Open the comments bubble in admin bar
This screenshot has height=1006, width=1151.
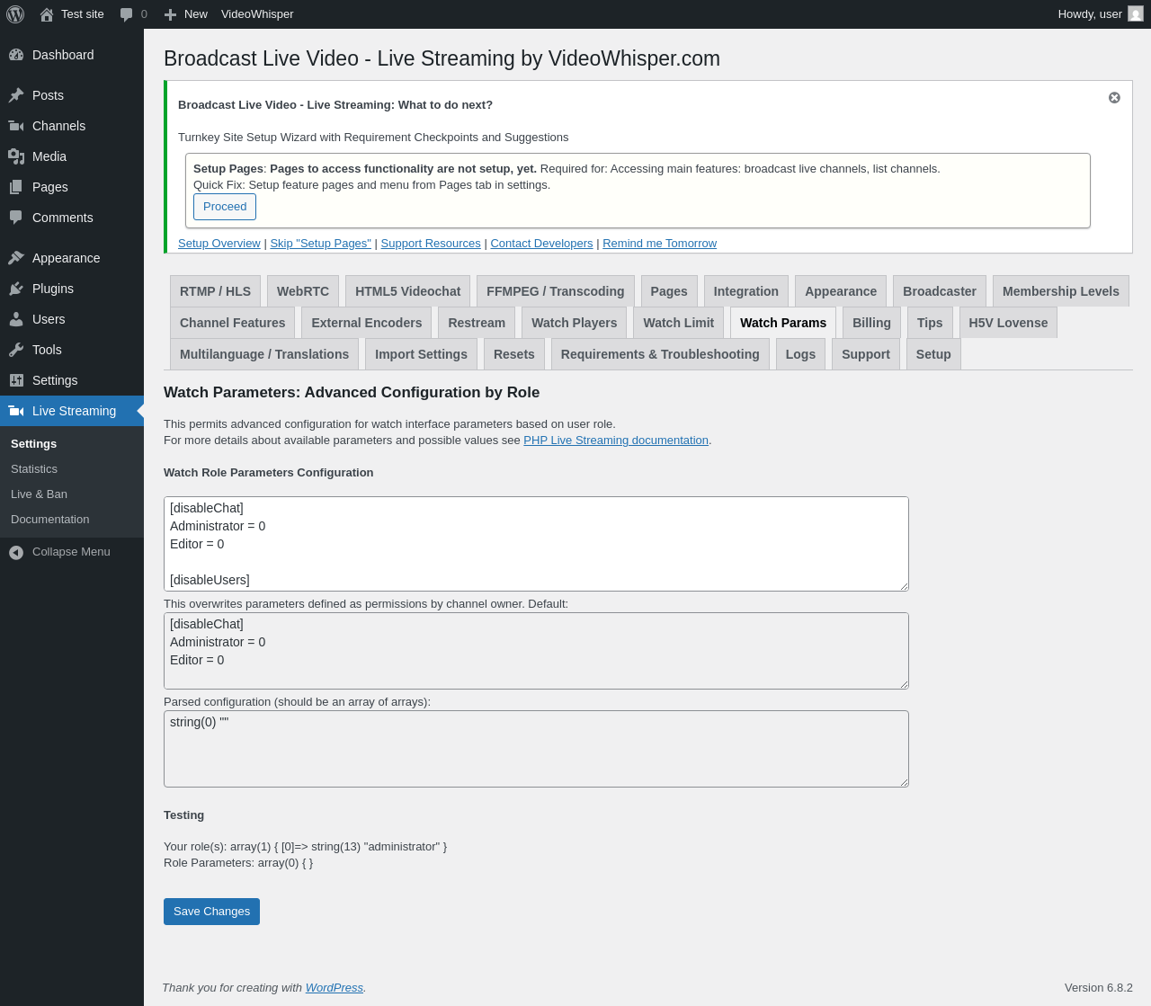(127, 14)
